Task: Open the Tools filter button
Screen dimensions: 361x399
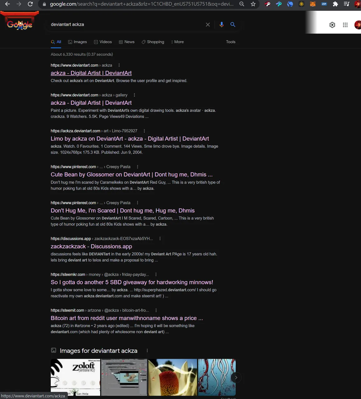Action: pos(231,42)
